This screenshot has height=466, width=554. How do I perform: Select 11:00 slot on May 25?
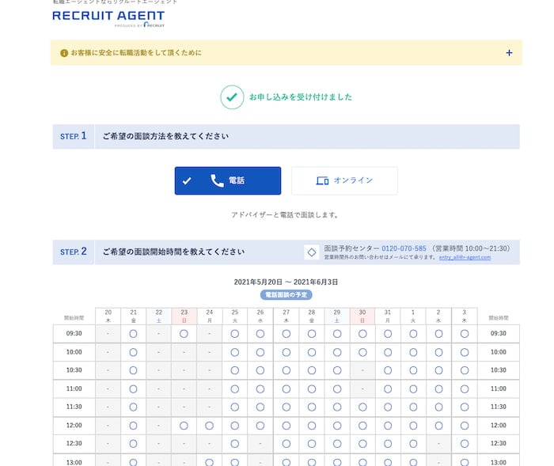(234, 389)
